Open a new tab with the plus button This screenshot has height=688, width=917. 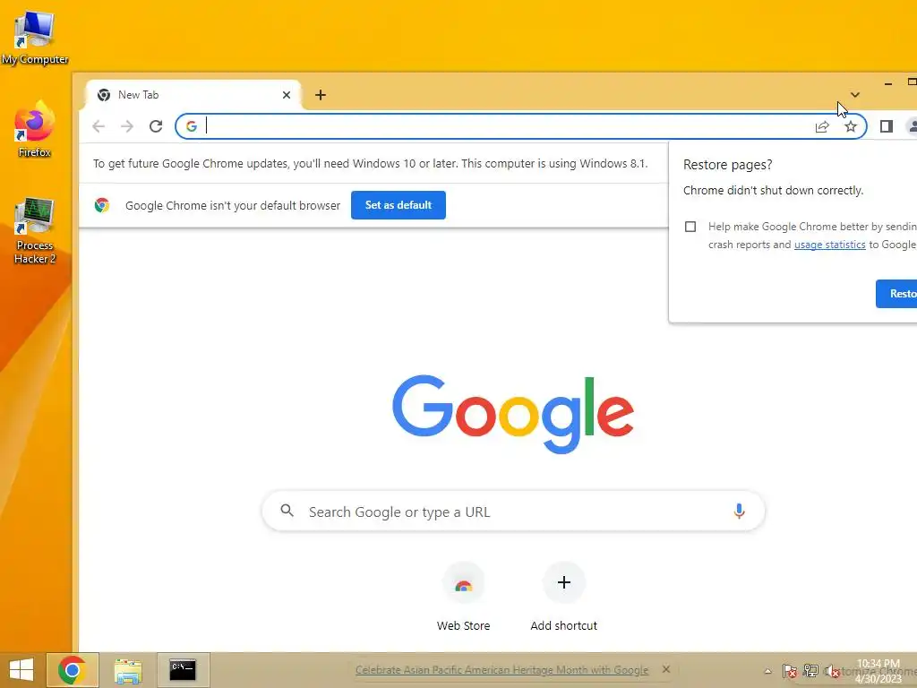click(321, 95)
